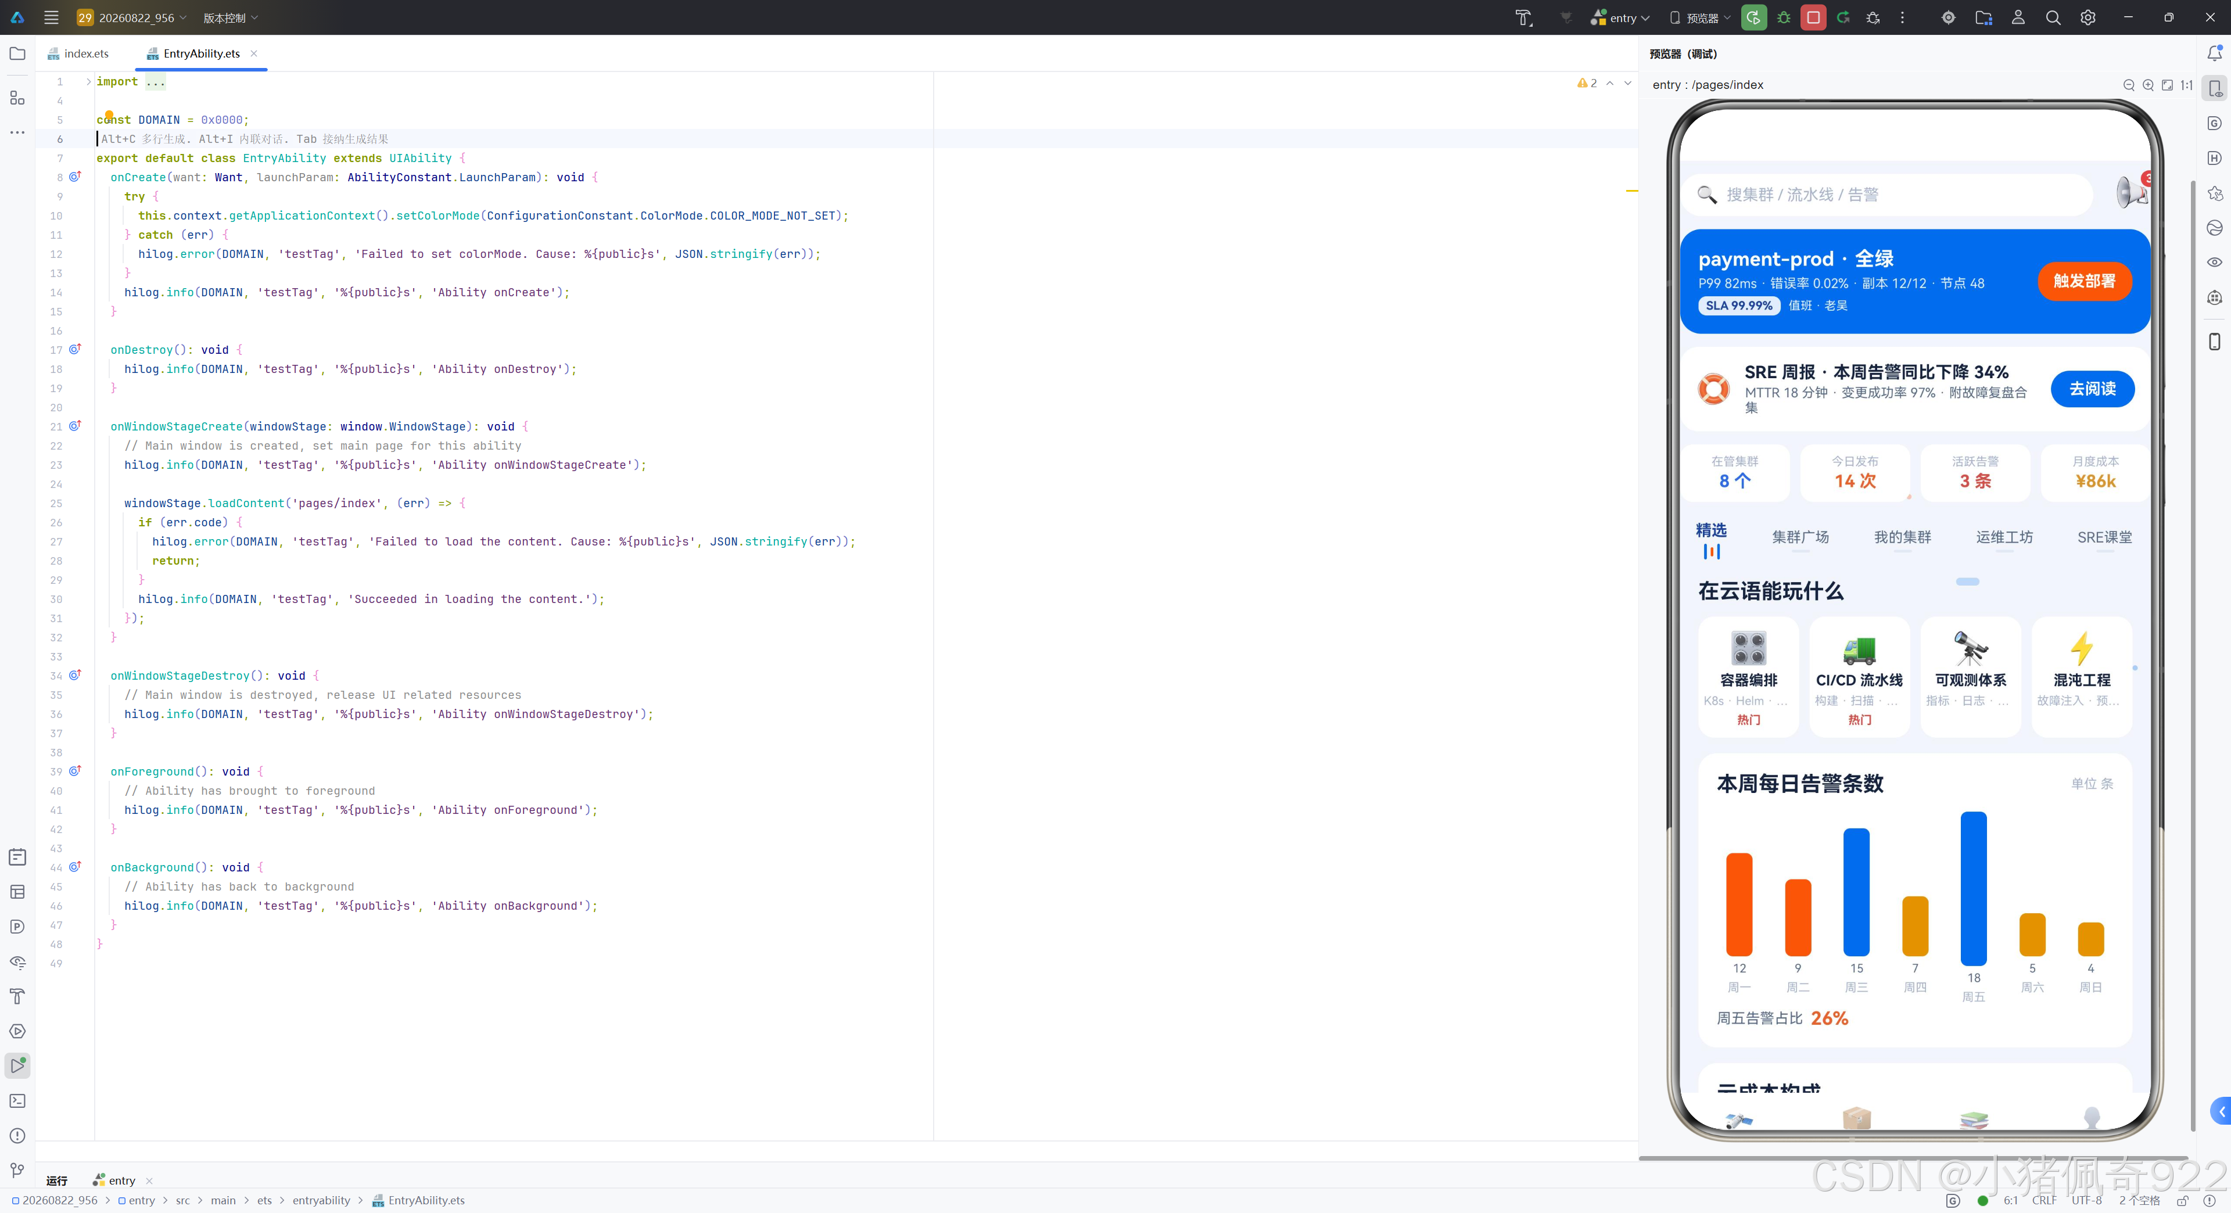Click the 去阅读 button in preview
2231x1213 pixels.
point(2092,389)
